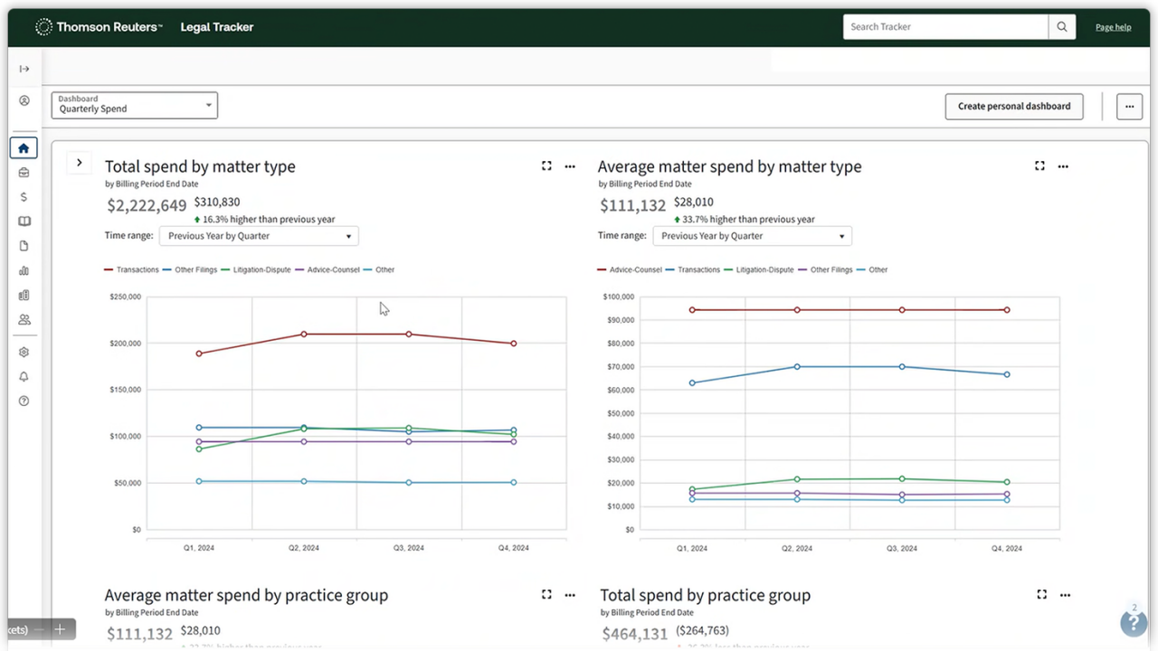Open the settings gear in sidebar

click(x=24, y=353)
